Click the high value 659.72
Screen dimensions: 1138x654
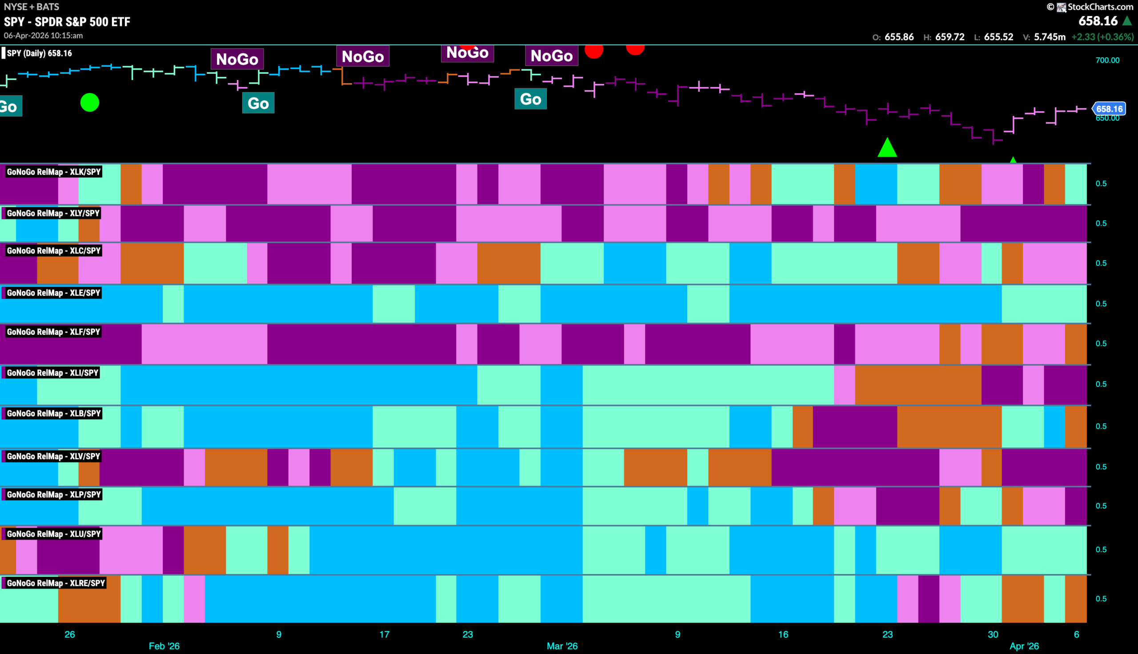pyautogui.click(x=950, y=37)
